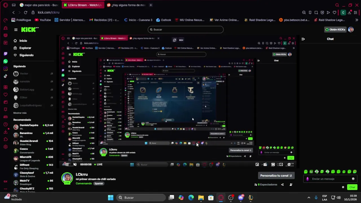Image resolution: width=361 pixels, height=203 pixels.
Task: Open the heart bookmarks icon in sidebar
Action: (x=5, y=94)
